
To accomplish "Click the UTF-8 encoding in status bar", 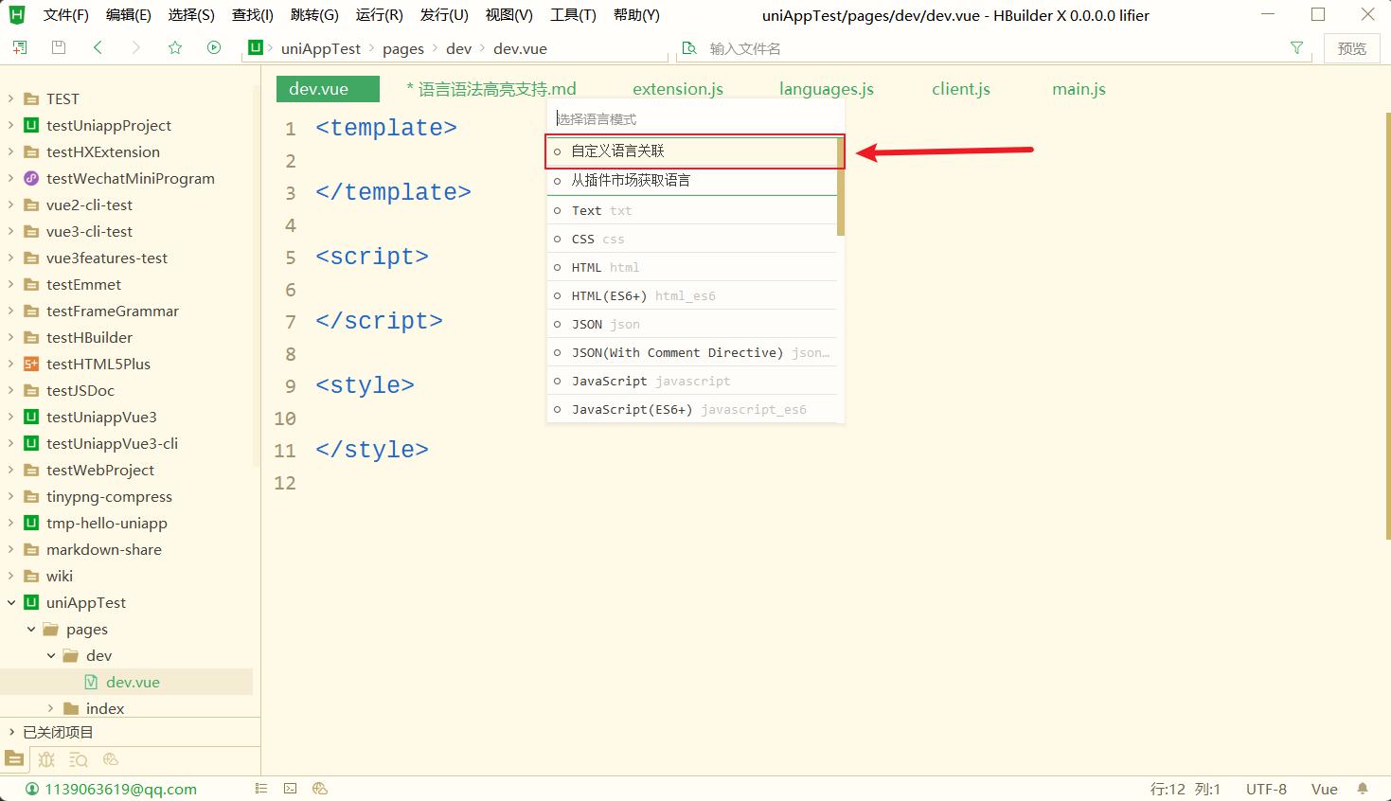I will coord(1266,789).
